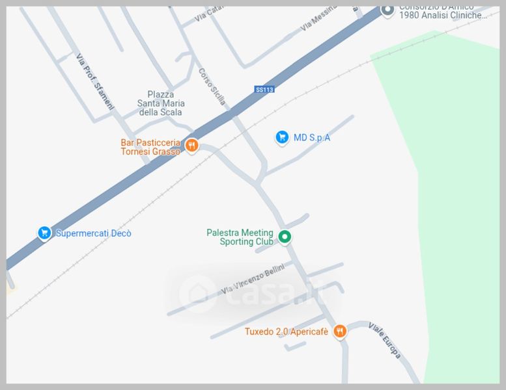Open the Supermercati Decò text label

coord(94,233)
